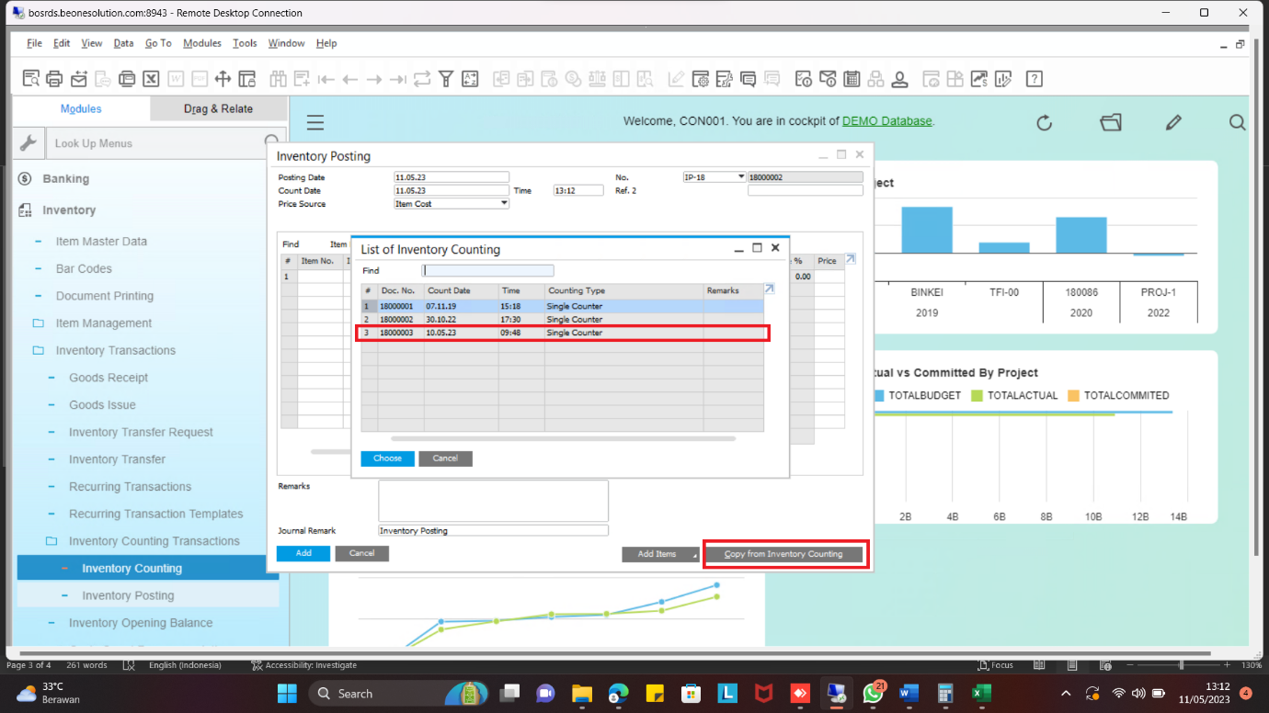The width and height of the screenshot is (1269, 713).
Task: Click the Sort A-Z toolbar icon
Action: 470,79
